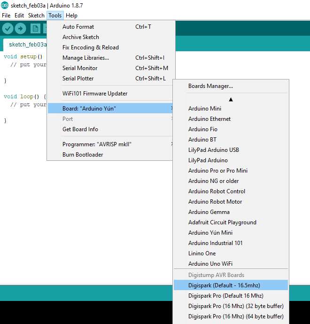Select the Arduino Uno WiFi board

coord(231,264)
